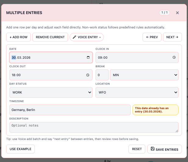Screen dimensions: 188x162
Task: Click the Break duration number field
Action: pyautogui.click(x=102, y=75)
